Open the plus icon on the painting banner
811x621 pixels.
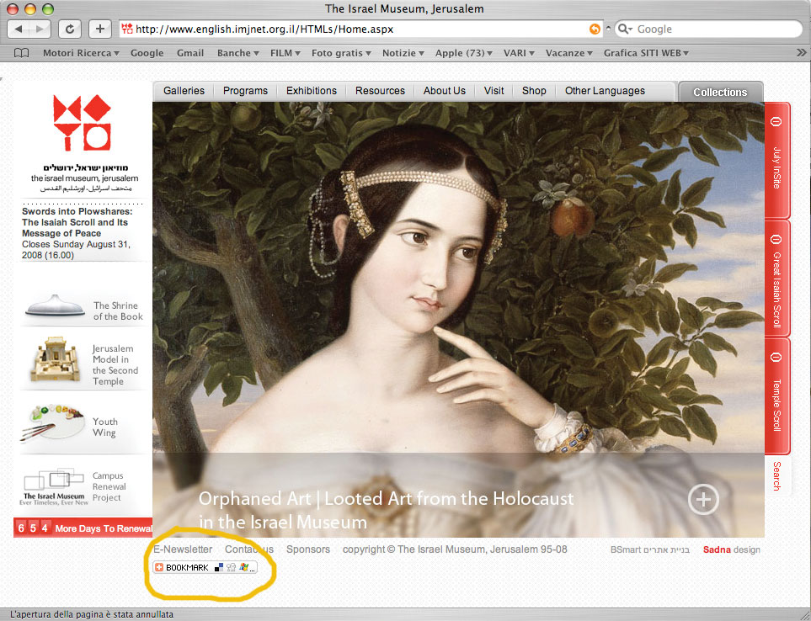pos(703,500)
